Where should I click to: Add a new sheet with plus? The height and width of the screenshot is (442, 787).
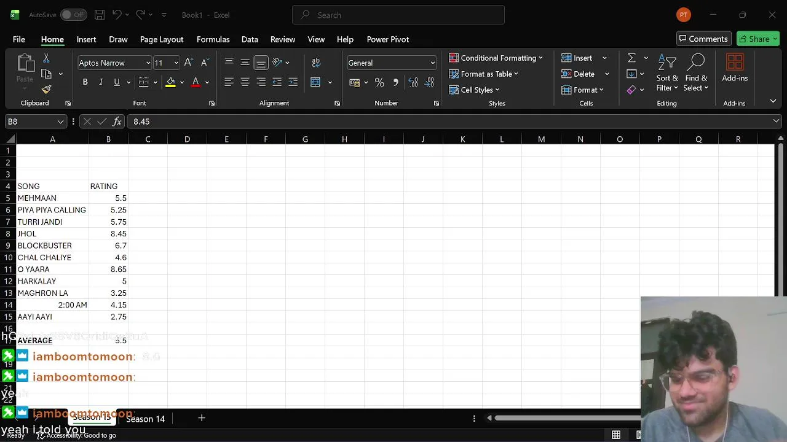tap(201, 418)
